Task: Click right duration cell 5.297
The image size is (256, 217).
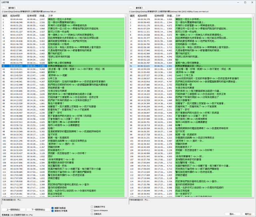Action: (170, 69)
